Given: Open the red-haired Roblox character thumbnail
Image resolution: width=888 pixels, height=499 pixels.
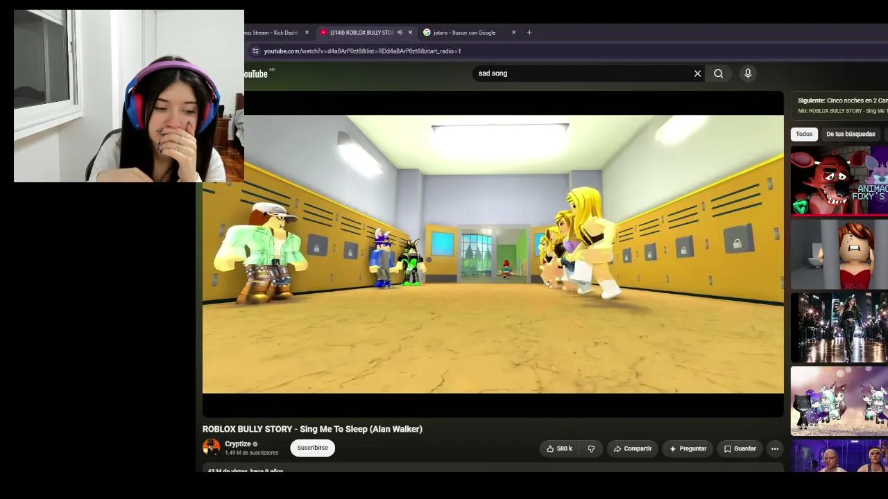Looking at the screenshot, I should click(x=839, y=254).
